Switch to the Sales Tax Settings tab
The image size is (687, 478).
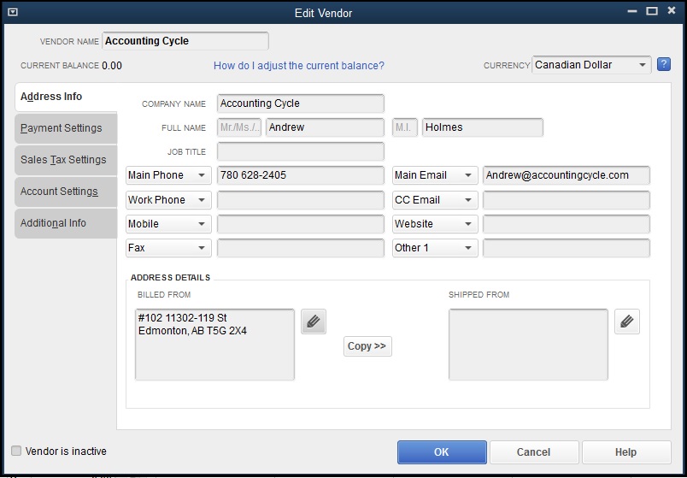click(x=66, y=160)
